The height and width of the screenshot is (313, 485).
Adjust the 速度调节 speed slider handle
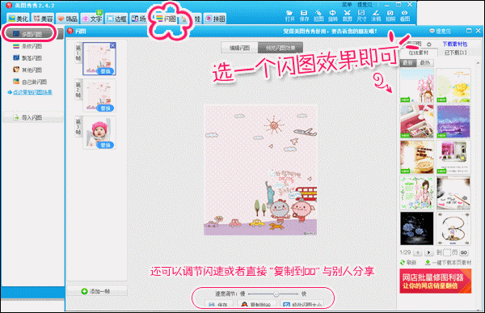point(276,294)
